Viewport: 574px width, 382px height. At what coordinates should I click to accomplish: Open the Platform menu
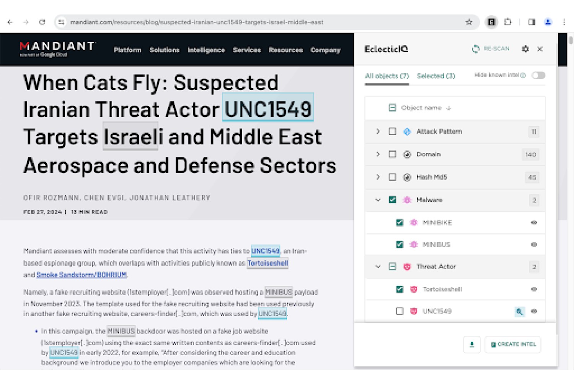tap(127, 50)
